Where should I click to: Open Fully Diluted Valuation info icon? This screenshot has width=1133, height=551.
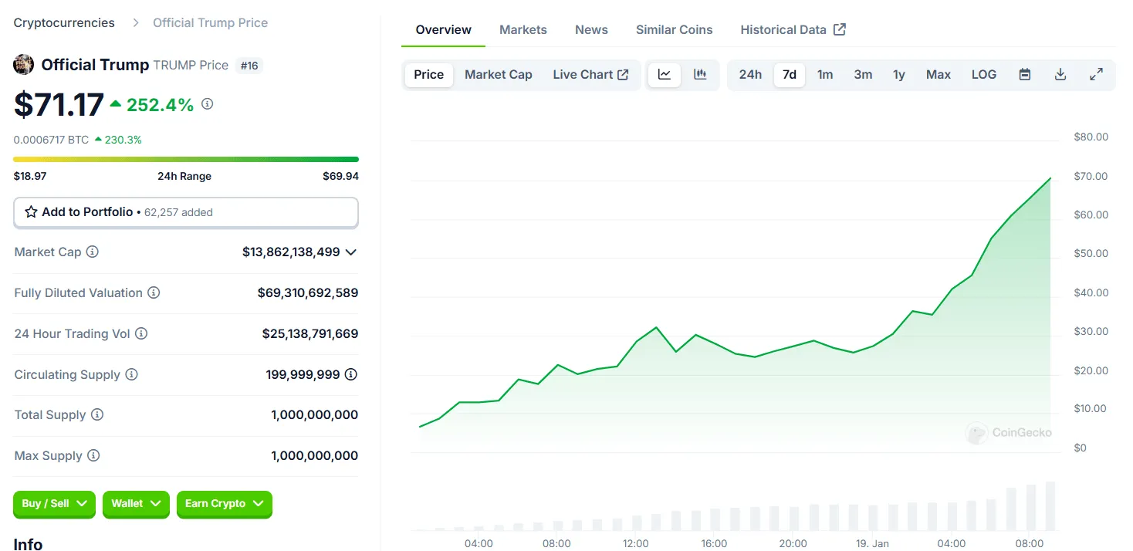pos(154,293)
